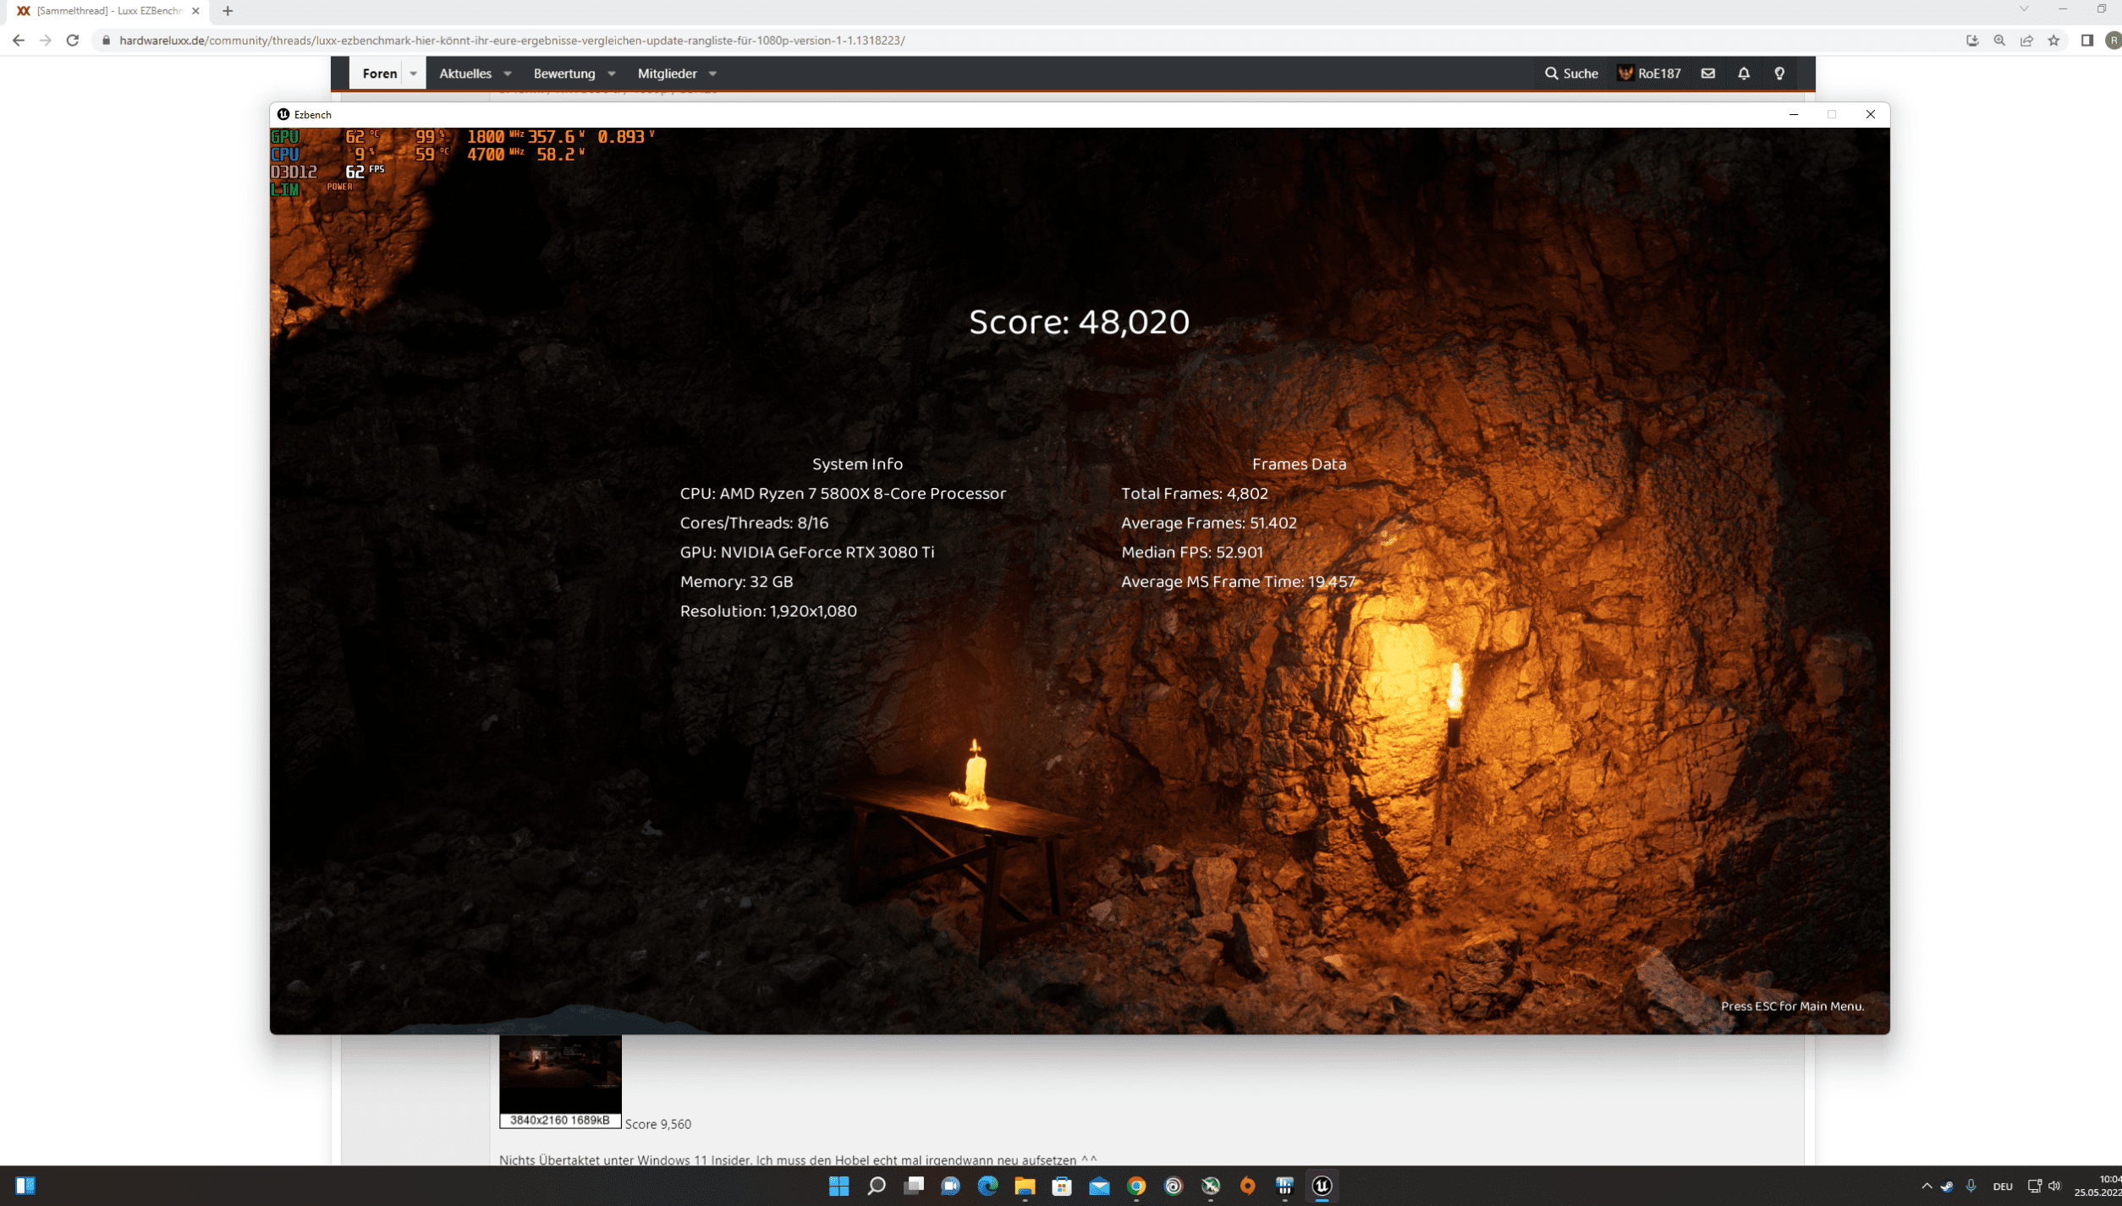
Task: Open network settings tray icon
Action: pos(2034,1186)
